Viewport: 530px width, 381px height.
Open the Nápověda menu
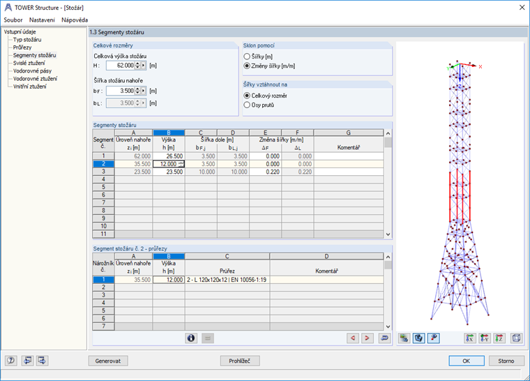click(x=75, y=20)
